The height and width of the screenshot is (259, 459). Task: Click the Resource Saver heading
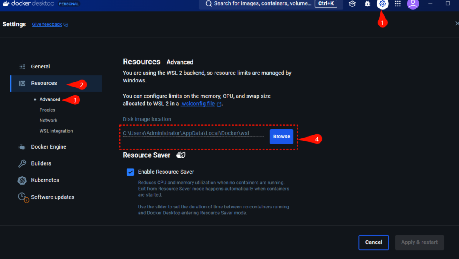146,155
